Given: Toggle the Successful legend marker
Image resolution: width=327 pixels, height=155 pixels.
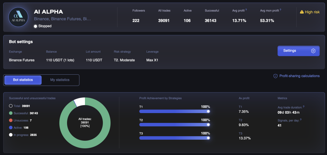Looking at the screenshot, I should (11, 113).
